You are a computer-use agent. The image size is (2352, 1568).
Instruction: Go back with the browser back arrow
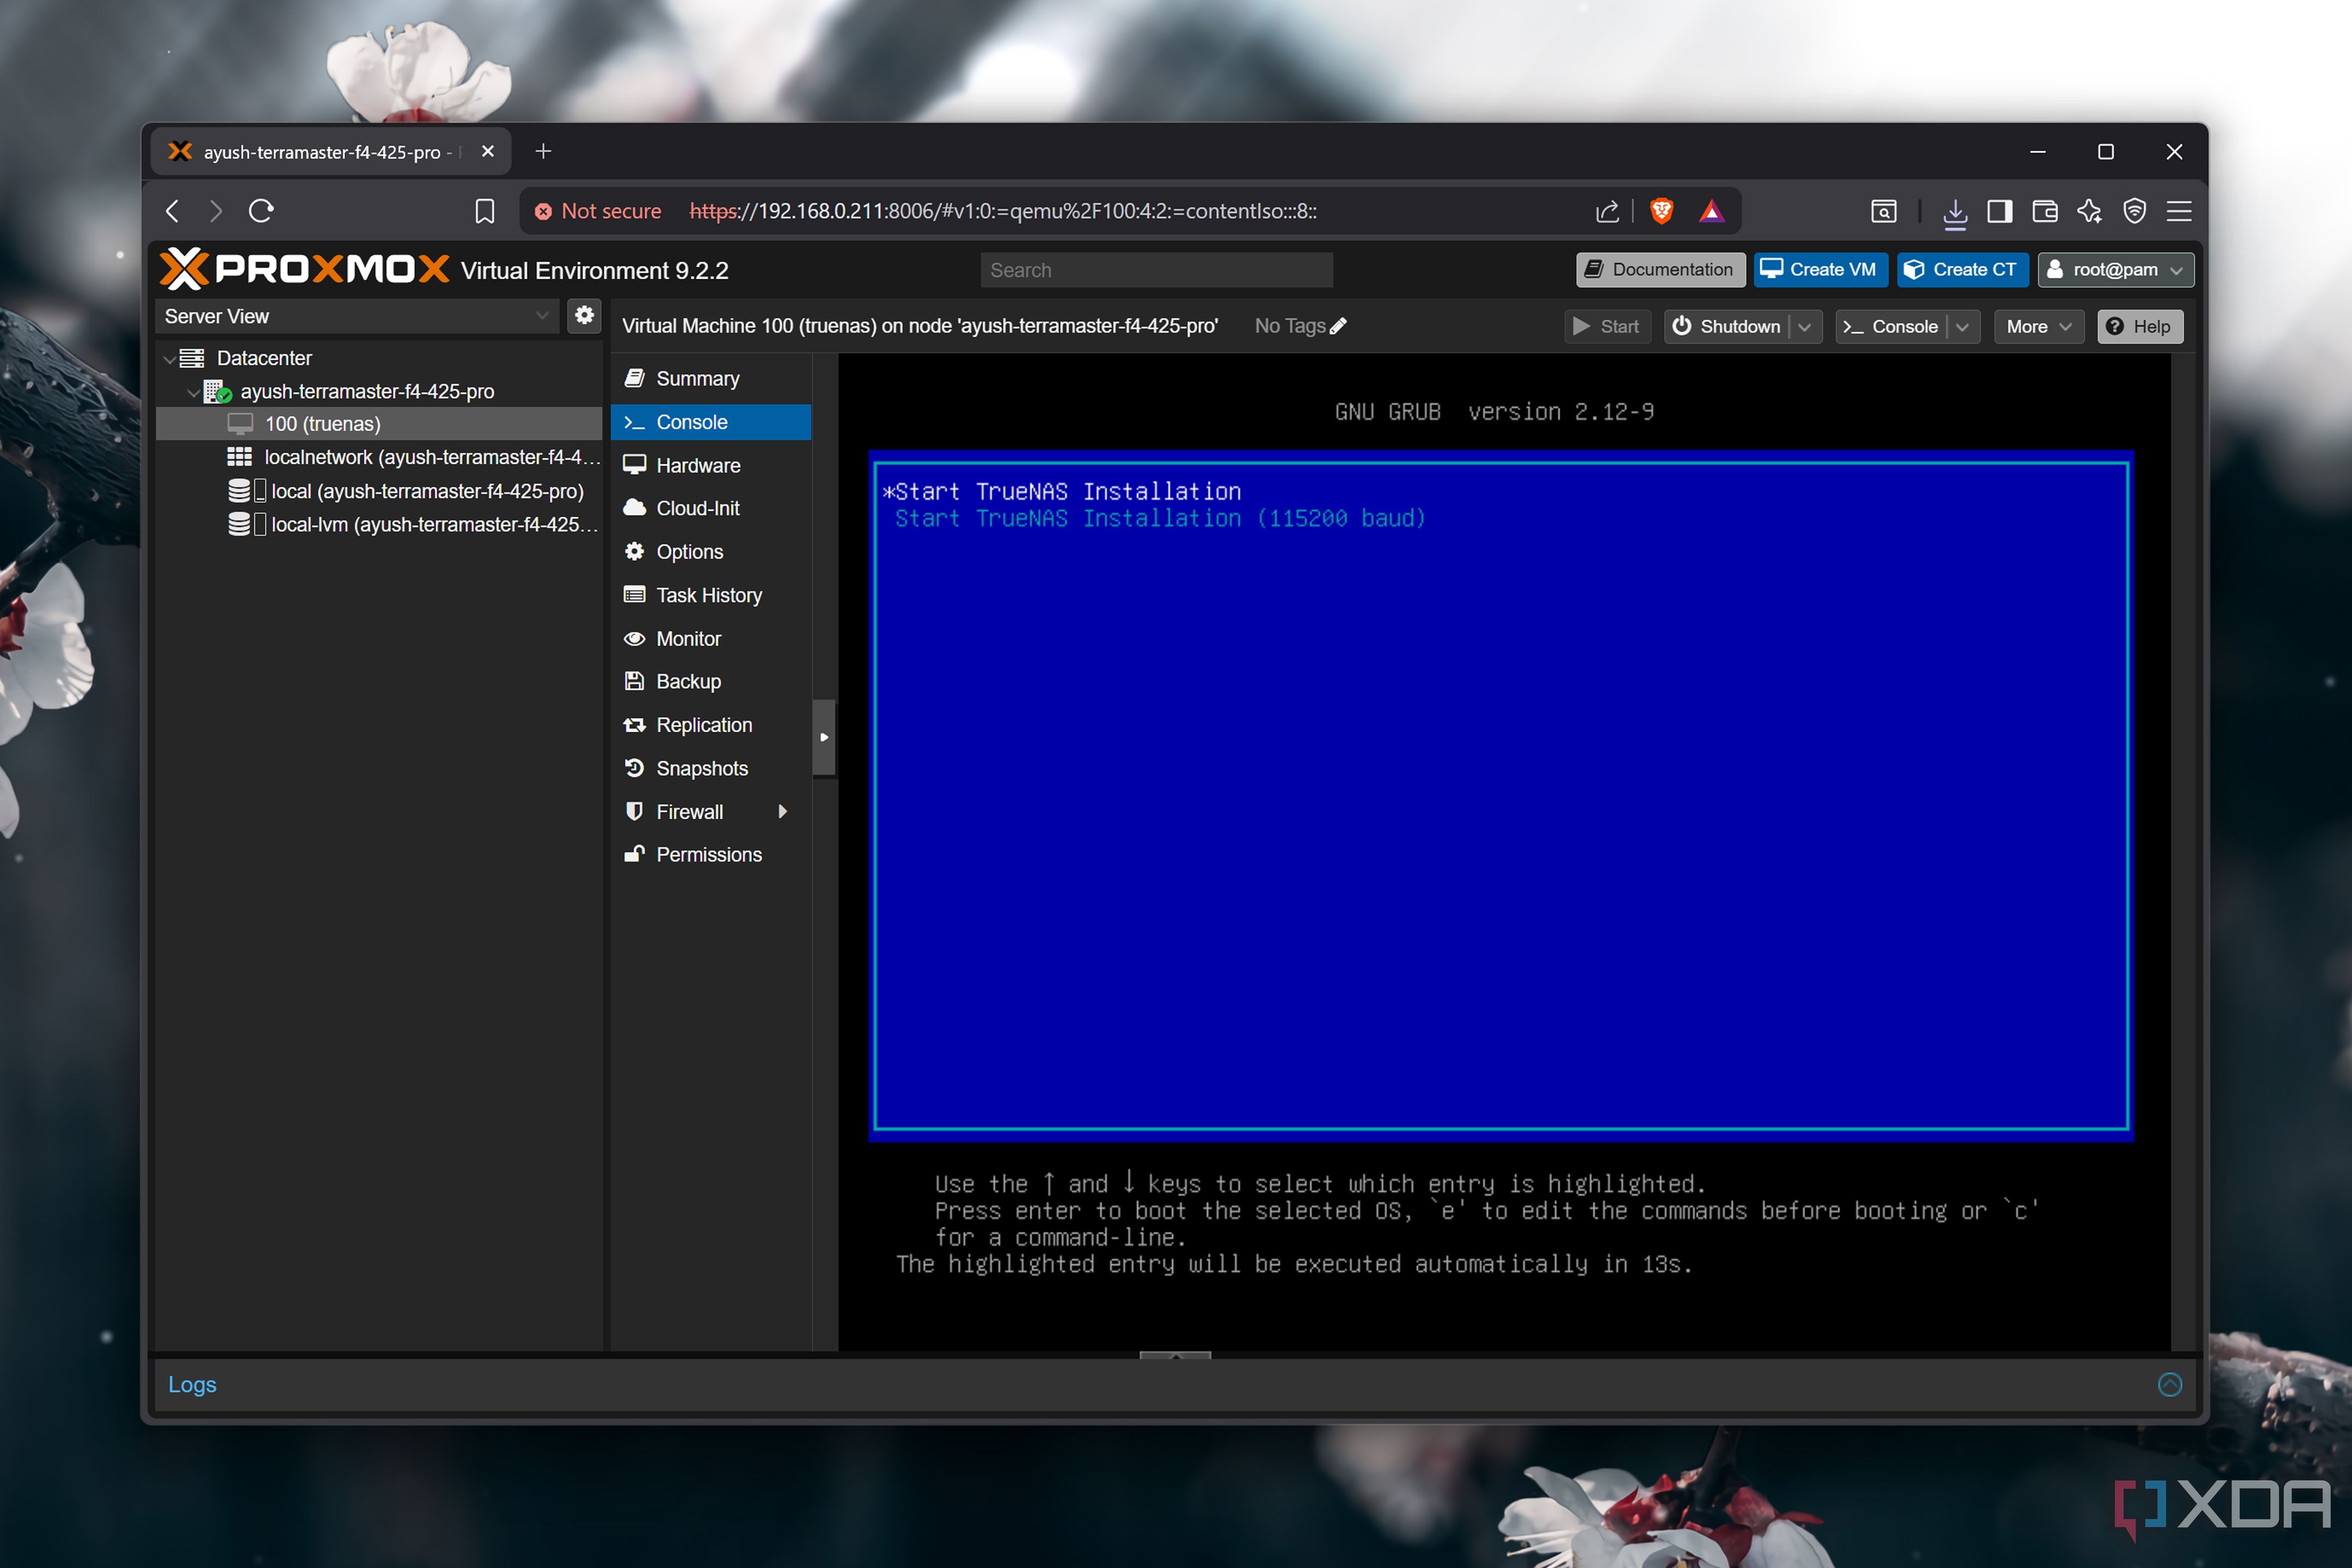(172, 211)
